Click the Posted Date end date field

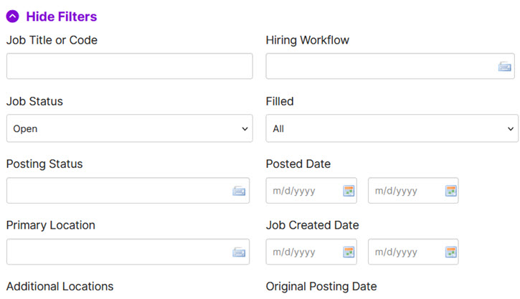pos(413,190)
